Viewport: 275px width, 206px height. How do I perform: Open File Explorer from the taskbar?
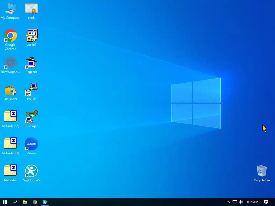(x=25, y=202)
